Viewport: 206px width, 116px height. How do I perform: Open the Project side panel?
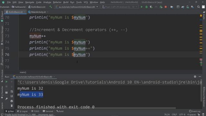(x=2, y=16)
